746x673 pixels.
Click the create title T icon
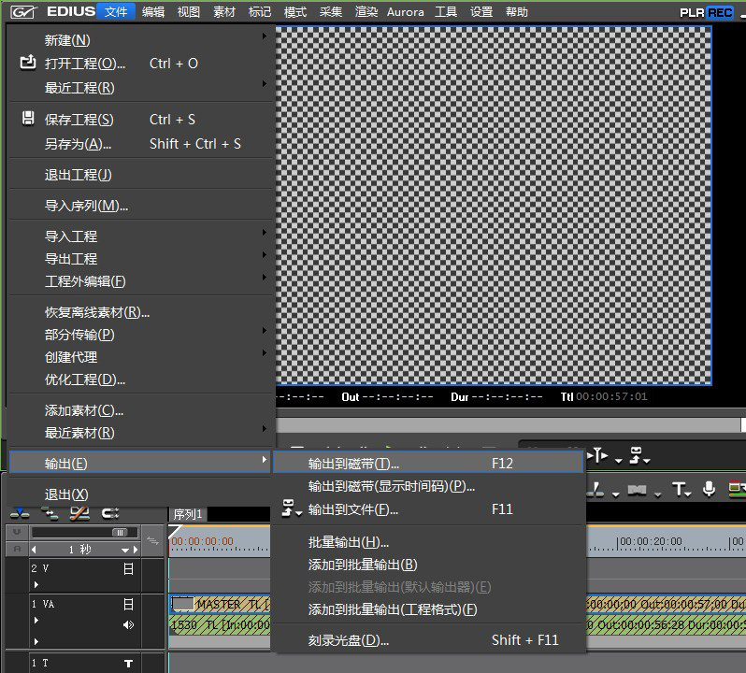tap(679, 489)
